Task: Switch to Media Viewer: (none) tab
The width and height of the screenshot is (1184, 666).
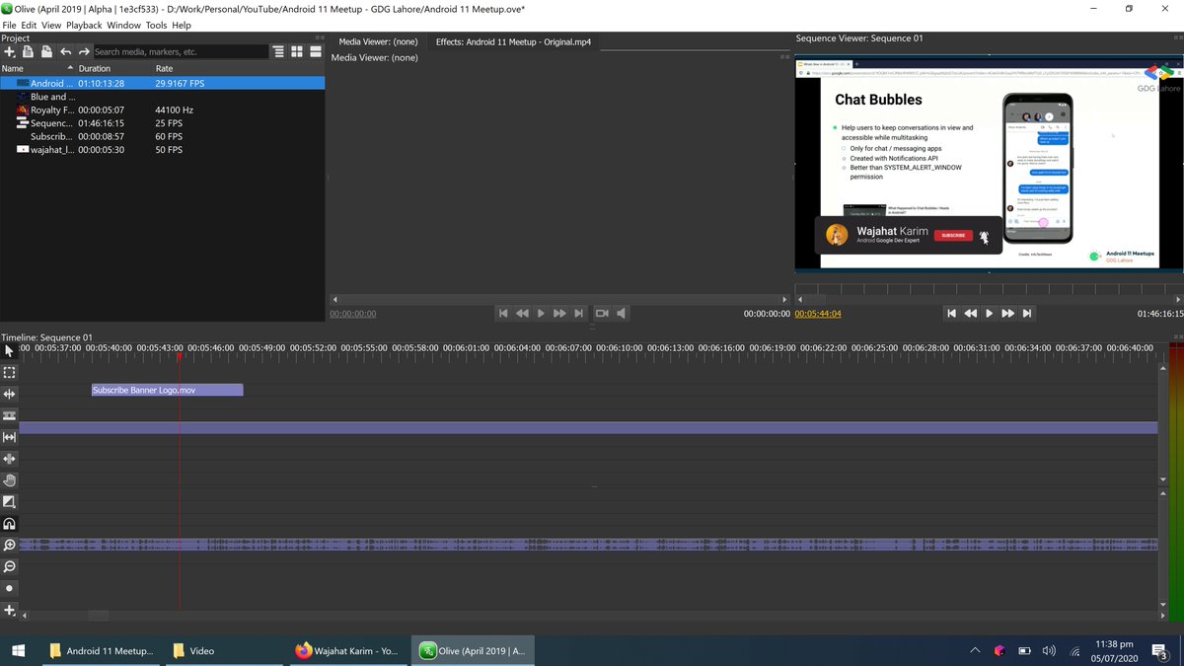Action: [378, 42]
